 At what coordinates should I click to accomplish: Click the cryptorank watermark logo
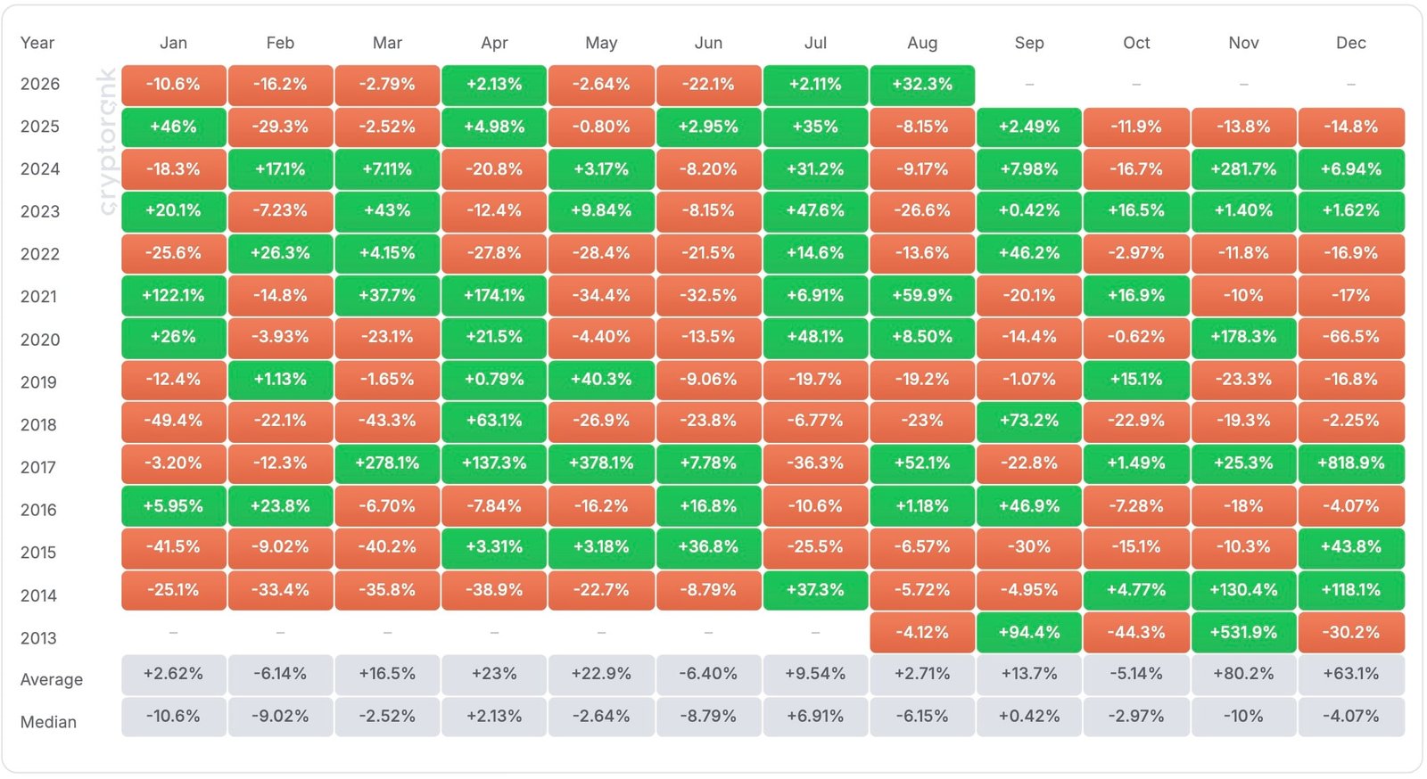click(107, 143)
